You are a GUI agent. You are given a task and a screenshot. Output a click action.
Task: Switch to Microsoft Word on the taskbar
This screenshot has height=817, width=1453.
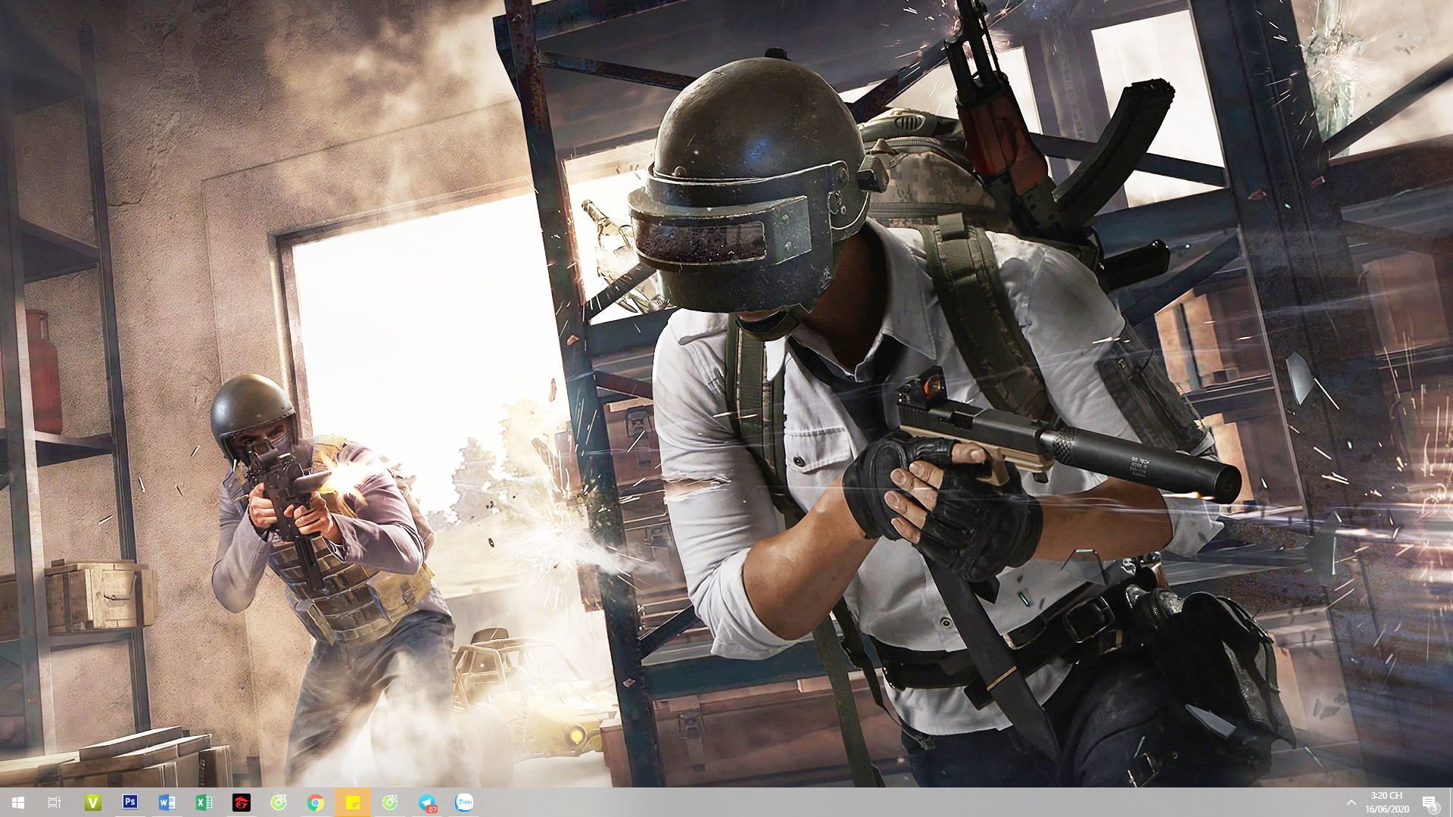coord(167,802)
